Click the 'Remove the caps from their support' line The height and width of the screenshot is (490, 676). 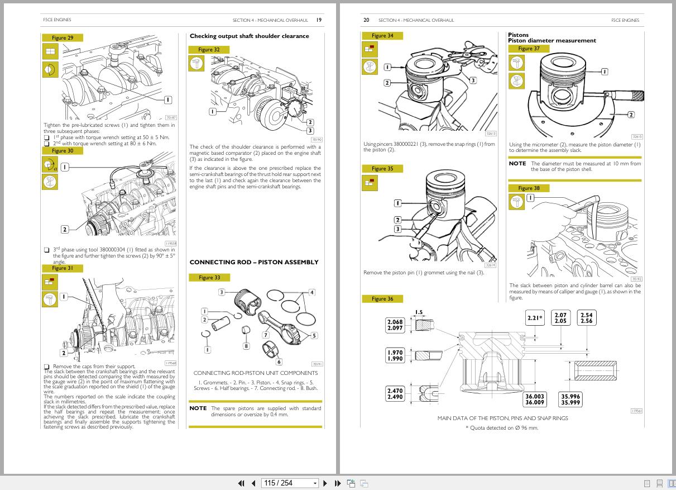click(x=94, y=367)
